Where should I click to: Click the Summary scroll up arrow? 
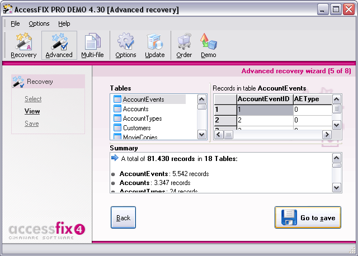337,158
